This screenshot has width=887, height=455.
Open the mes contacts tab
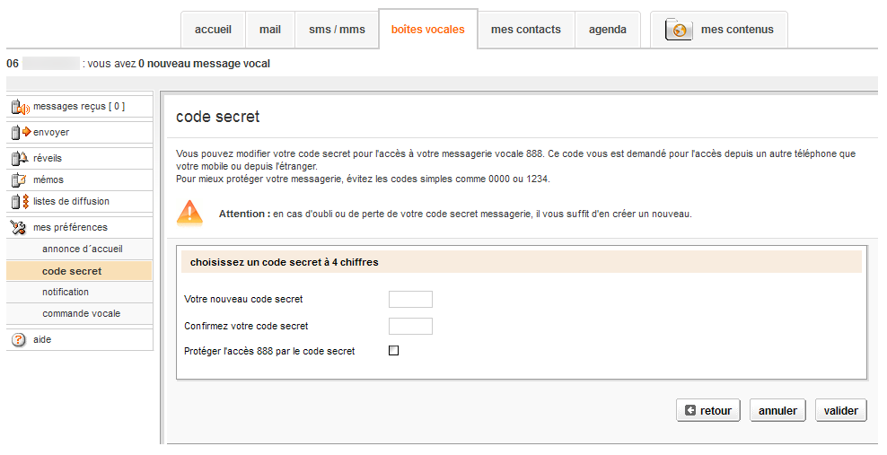pyautogui.click(x=525, y=30)
